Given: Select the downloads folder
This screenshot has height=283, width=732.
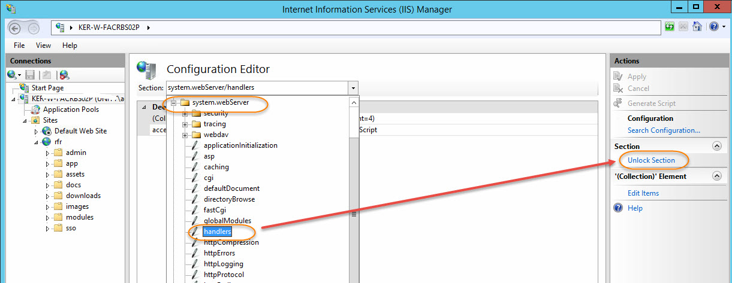Looking at the screenshot, I should coord(83,196).
